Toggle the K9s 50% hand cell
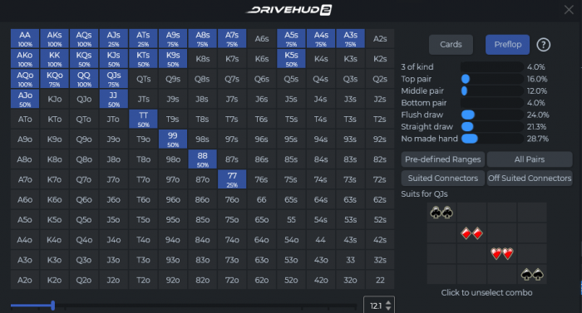 coord(173,59)
